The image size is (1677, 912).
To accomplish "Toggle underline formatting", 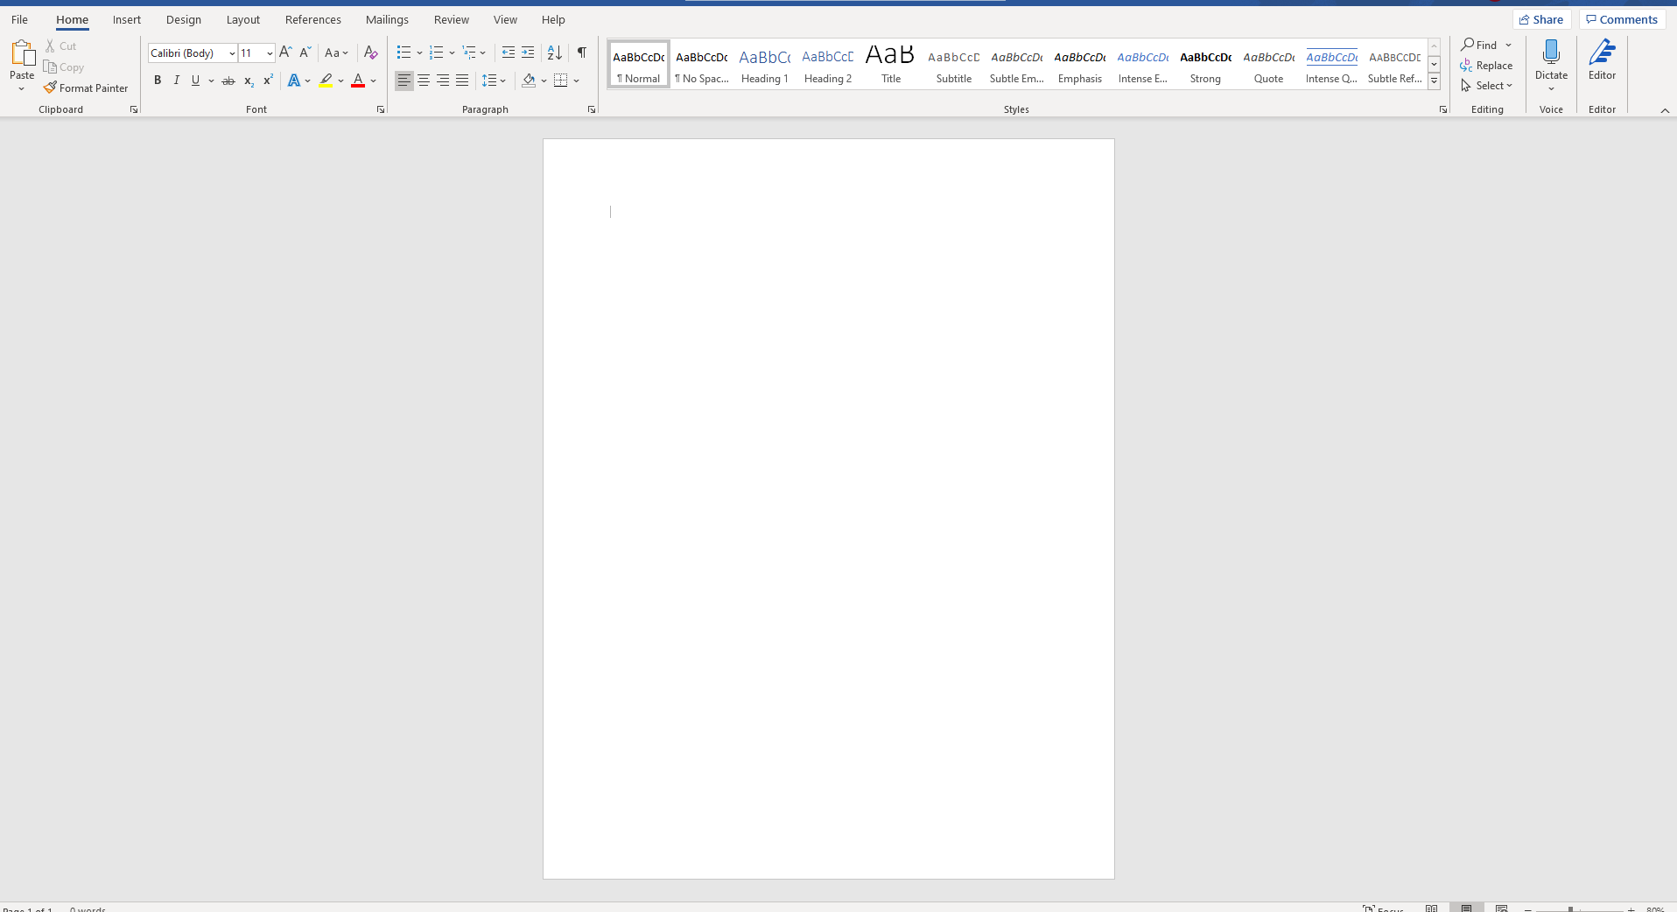I will (195, 81).
